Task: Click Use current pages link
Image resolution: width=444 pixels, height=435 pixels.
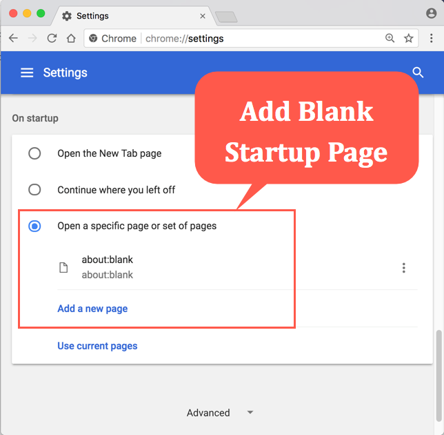Action: pyautogui.click(x=97, y=346)
